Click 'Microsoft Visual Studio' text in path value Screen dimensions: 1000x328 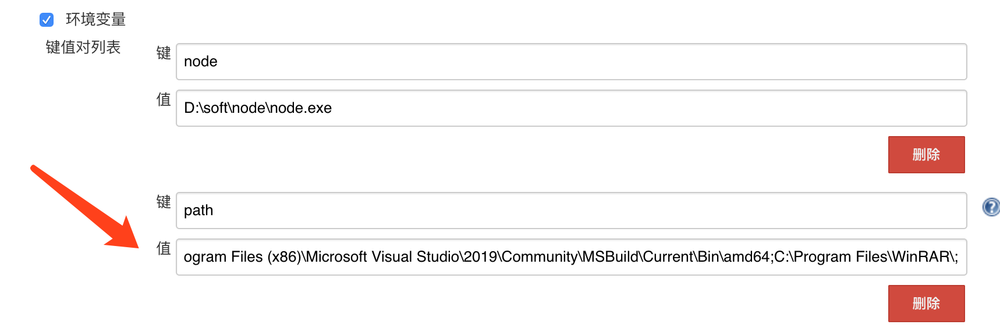[x=382, y=257]
